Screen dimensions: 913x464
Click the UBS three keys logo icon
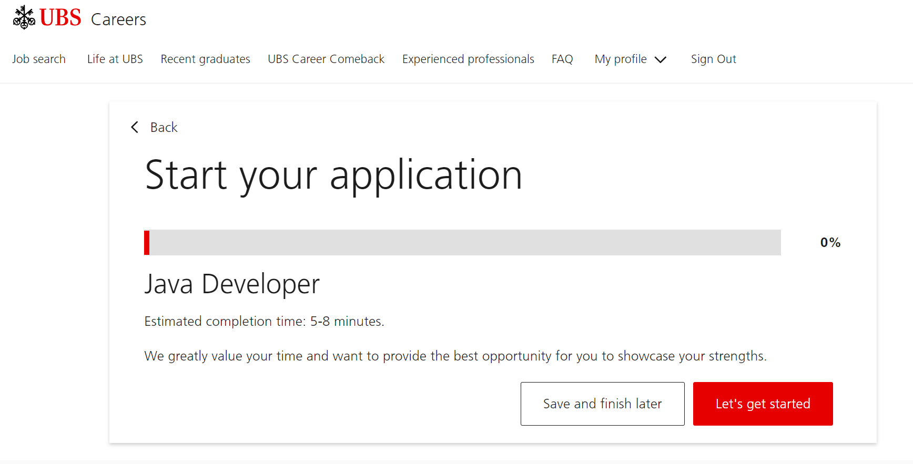(24, 17)
